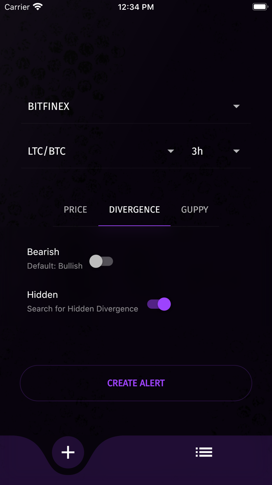Tap the plus icon to add new alert
272x485 pixels.
[x=68, y=452]
